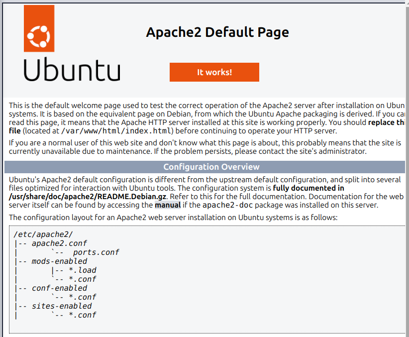Click the README.Debian.gz file path

[85, 196]
